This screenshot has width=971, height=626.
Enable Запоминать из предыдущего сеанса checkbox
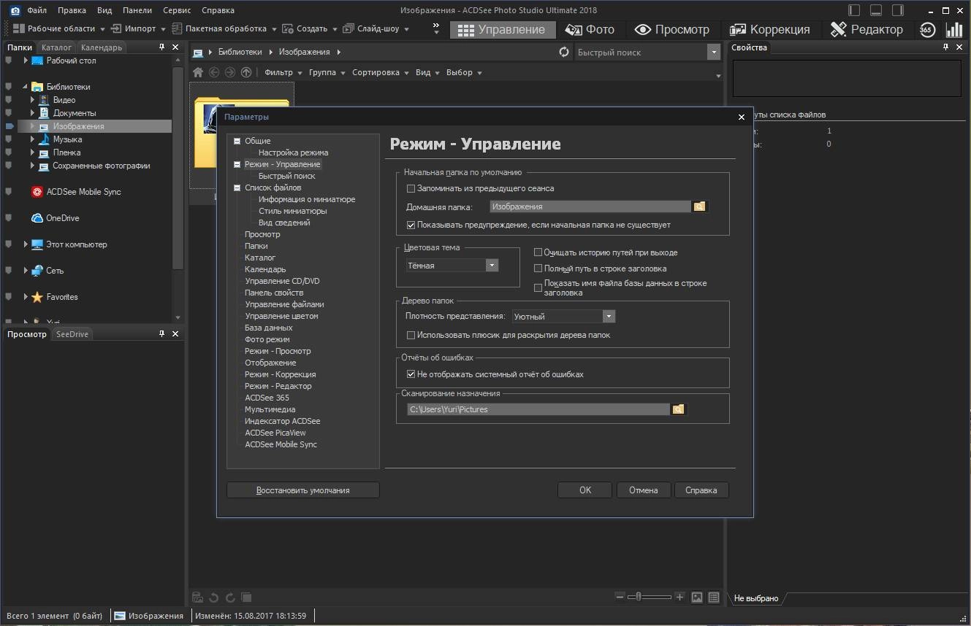(x=411, y=188)
